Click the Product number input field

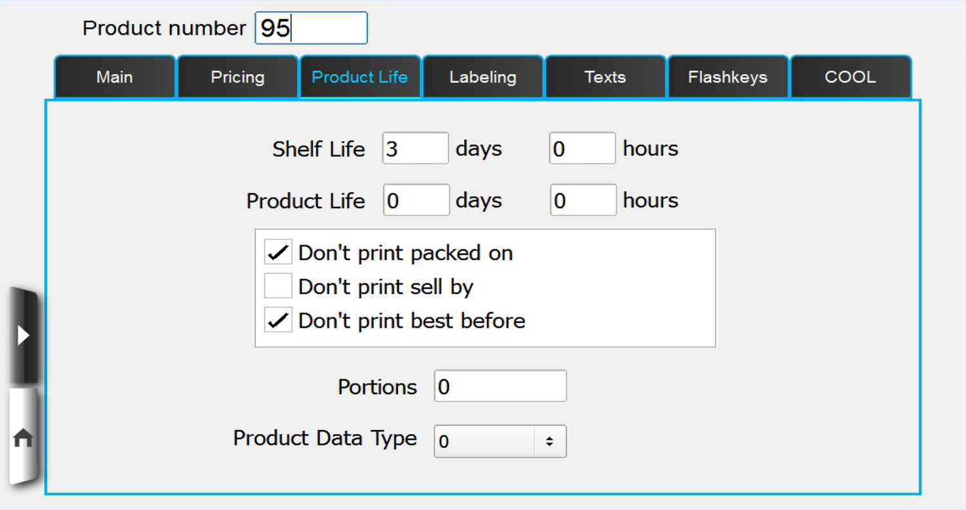311,28
